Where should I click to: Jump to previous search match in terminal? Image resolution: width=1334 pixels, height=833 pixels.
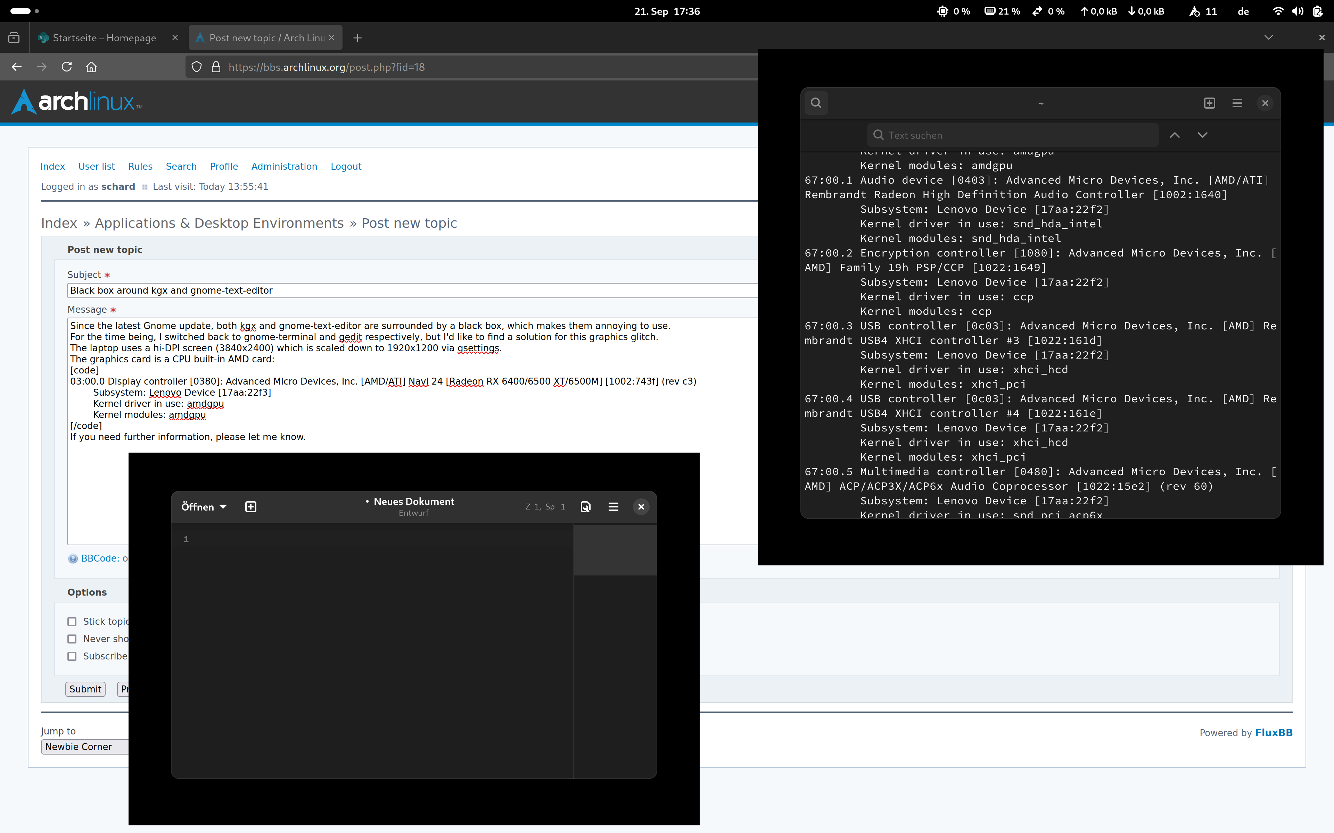click(1175, 135)
